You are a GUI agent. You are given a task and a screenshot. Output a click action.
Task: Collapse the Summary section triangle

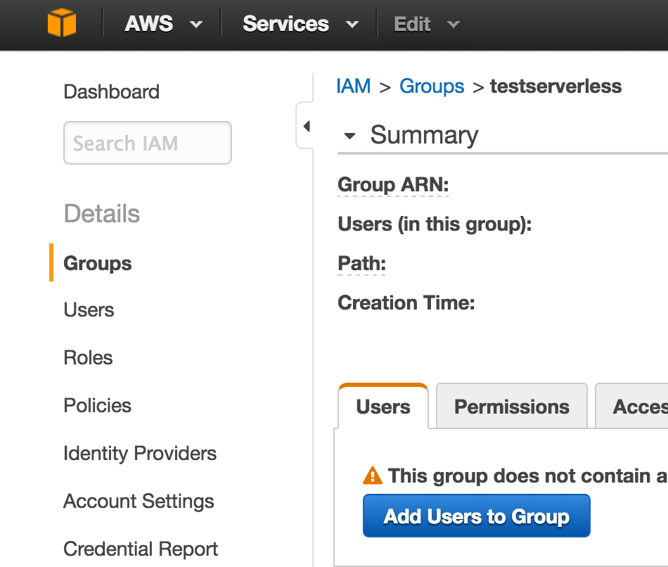click(350, 136)
